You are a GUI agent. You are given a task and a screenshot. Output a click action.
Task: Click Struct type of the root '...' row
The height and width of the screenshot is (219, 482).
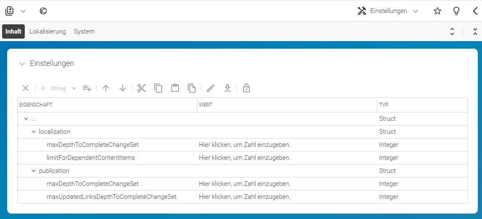click(387, 119)
